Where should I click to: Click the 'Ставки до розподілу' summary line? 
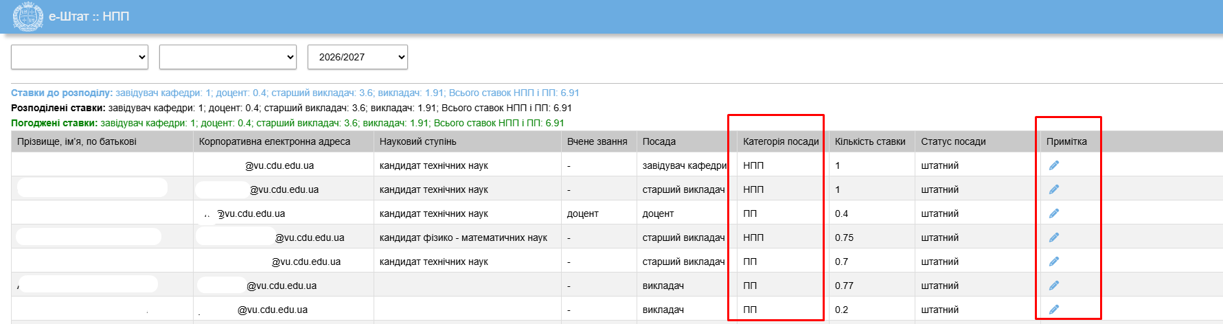[x=295, y=93]
